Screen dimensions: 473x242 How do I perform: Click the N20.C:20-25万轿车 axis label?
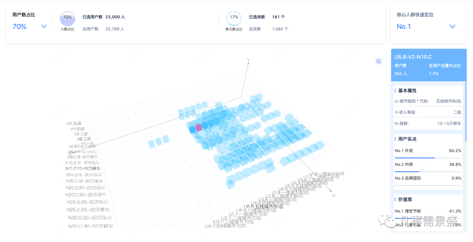[86, 195]
